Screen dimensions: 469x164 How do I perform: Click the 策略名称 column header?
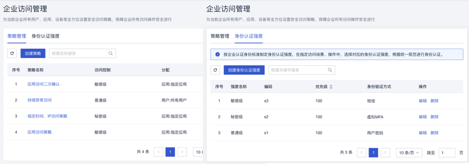point(36,70)
